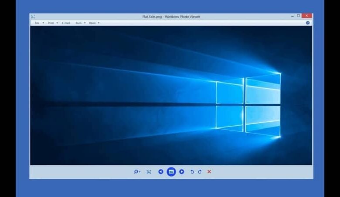Advance to the next photo
Screen dimensions: 340x197
point(182,172)
